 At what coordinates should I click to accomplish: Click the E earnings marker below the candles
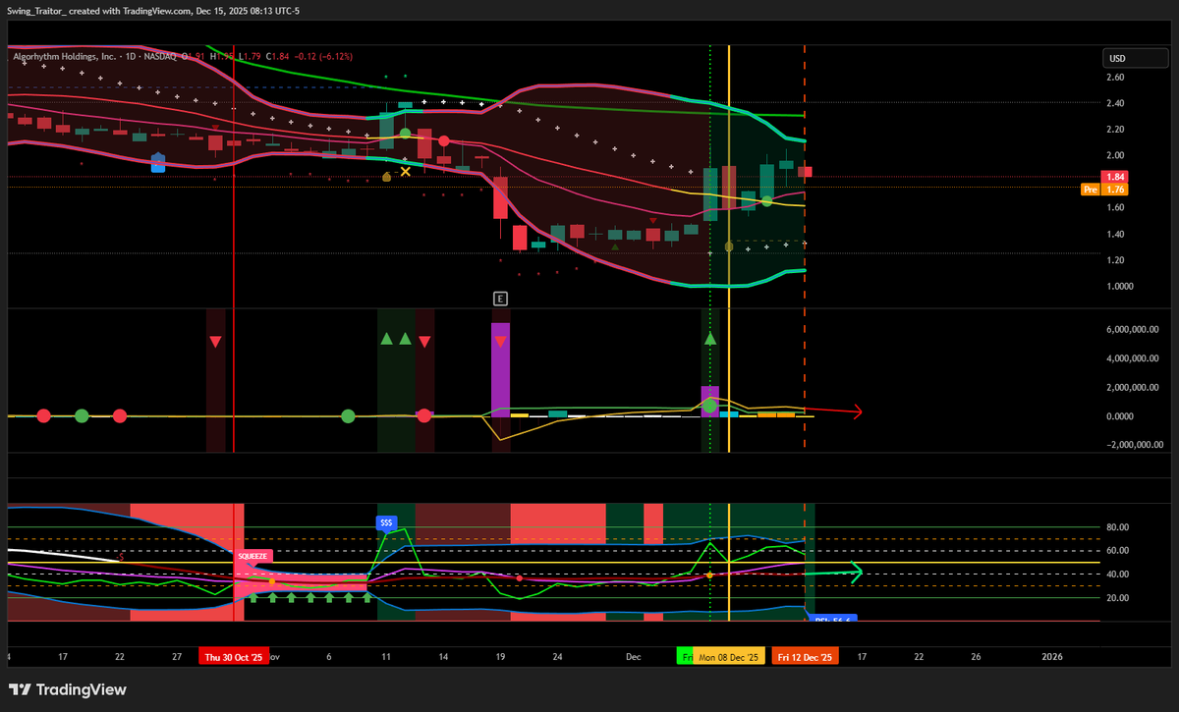(x=500, y=298)
